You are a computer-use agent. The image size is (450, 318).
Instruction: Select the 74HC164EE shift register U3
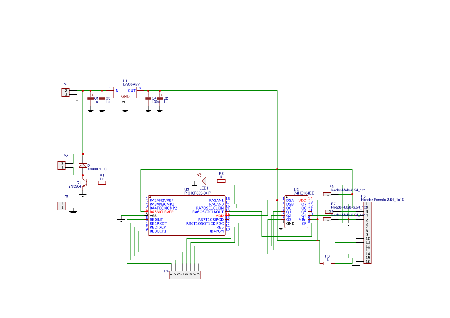[x=296, y=212]
